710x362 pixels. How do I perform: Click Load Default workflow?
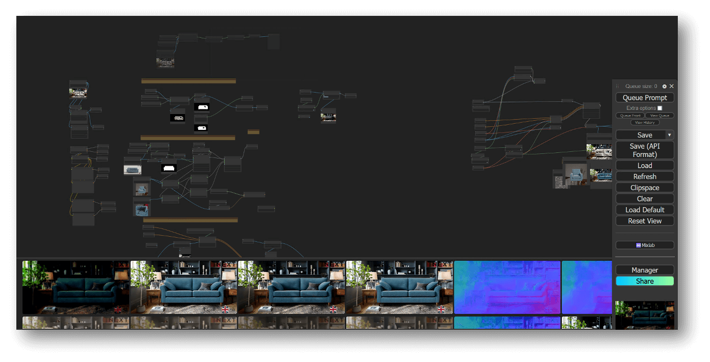645,210
